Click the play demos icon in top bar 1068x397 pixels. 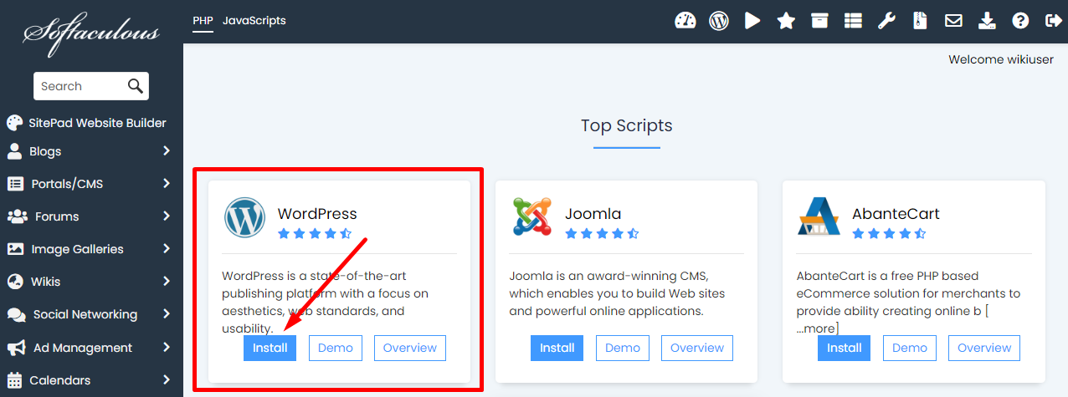pyautogui.click(x=752, y=21)
